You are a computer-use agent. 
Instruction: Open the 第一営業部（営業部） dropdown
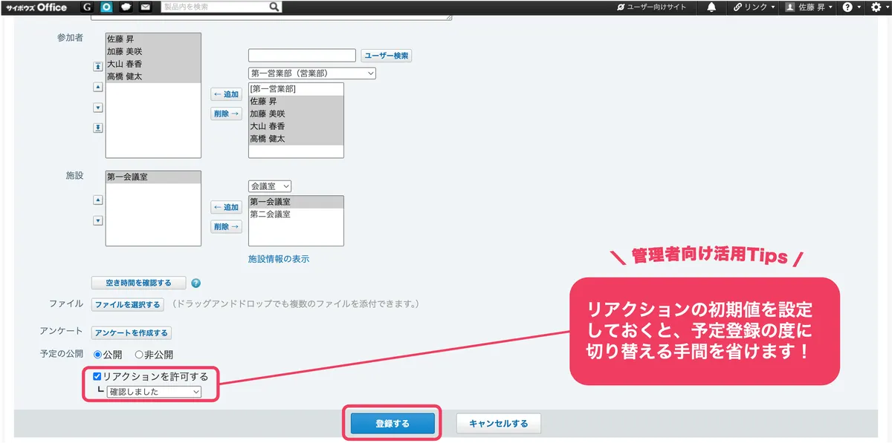coord(312,73)
